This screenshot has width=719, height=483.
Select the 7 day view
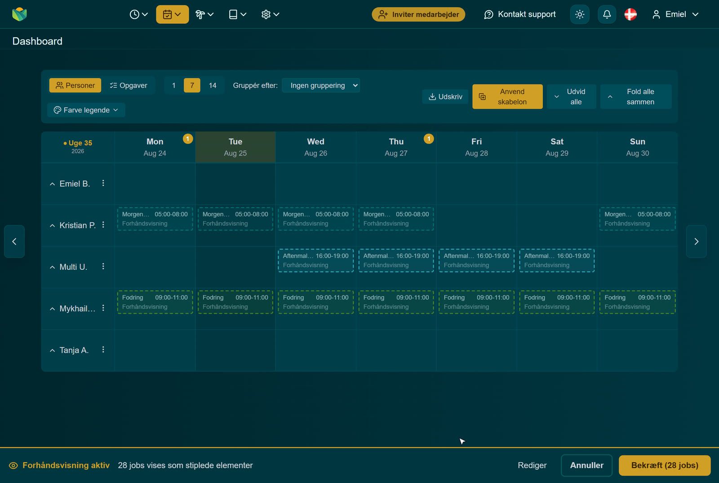point(192,85)
